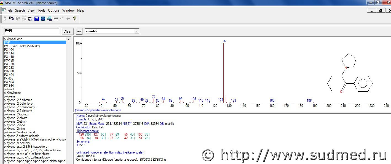Open the Tools menu
The image size is (391, 164).
41,10
